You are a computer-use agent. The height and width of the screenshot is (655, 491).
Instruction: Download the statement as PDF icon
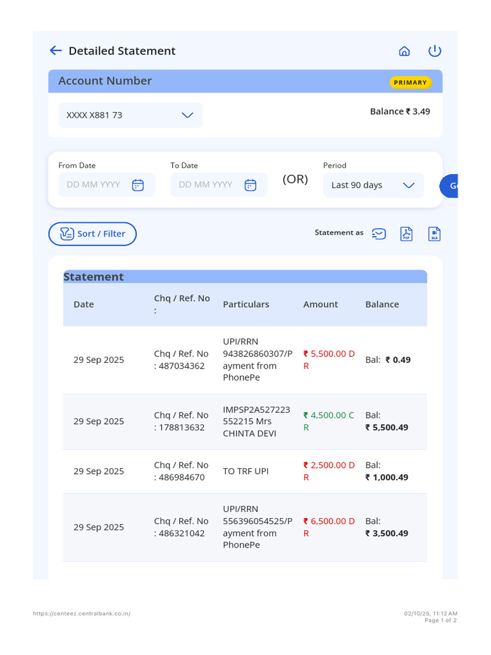[x=406, y=233]
